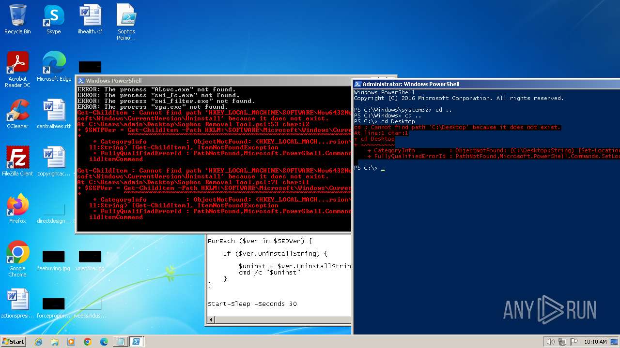Click the 'spa.exe not found' error line
The height and width of the screenshot is (348, 620).
(153, 107)
